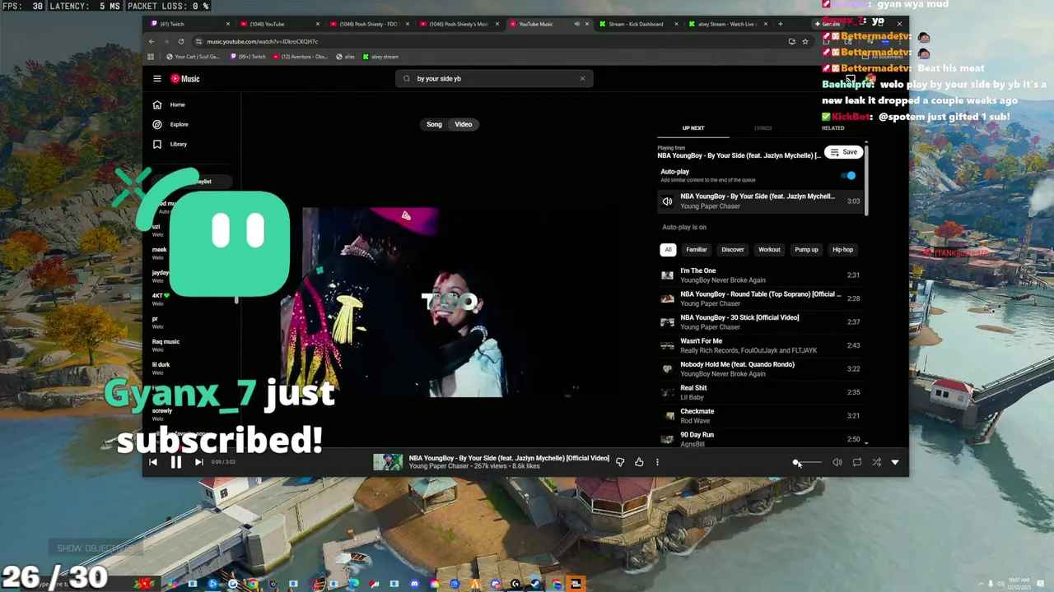Select the Familiar filter chip
This screenshot has height=592, width=1054.
coord(697,250)
